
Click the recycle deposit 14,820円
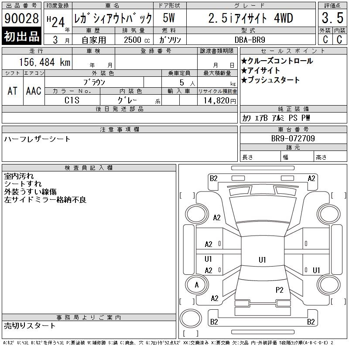point(220,101)
